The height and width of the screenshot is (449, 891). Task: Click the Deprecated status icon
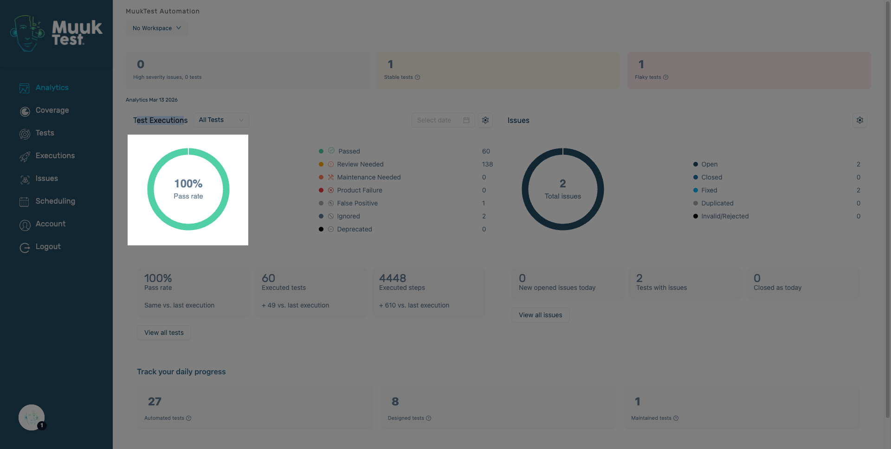(x=331, y=229)
